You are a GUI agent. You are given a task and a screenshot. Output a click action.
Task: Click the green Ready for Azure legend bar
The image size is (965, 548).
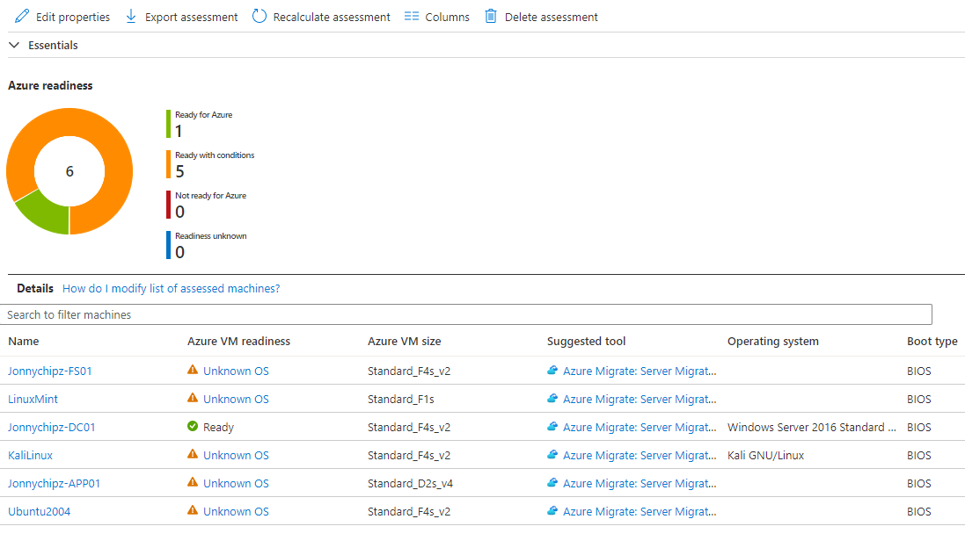coord(168,124)
